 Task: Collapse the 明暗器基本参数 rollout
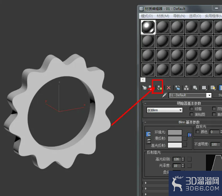[145, 103]
